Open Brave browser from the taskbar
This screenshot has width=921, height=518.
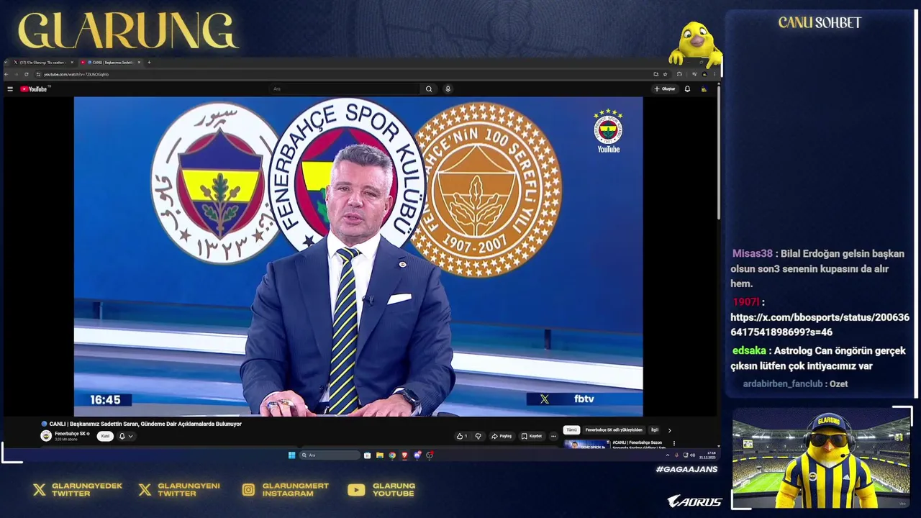point(404,455)
